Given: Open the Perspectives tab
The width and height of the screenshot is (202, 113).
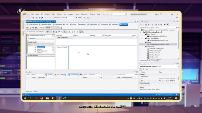Looking at the screenshot, I should [103, 24].
